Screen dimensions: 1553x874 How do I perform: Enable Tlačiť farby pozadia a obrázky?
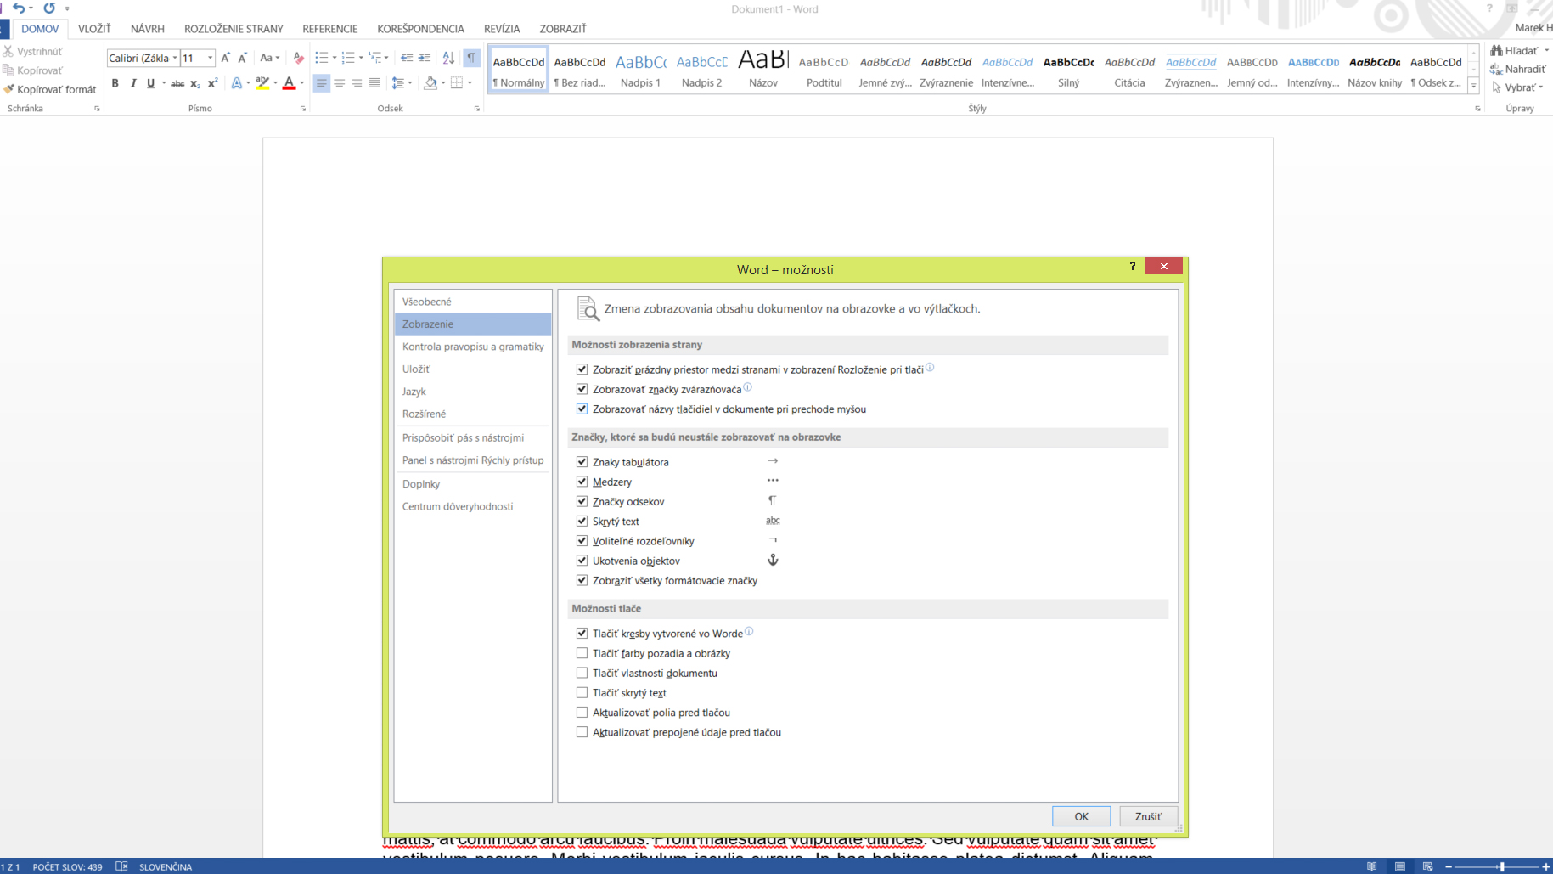point(582,653)
